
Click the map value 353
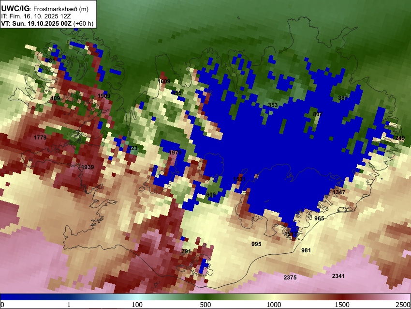[273, 105]
